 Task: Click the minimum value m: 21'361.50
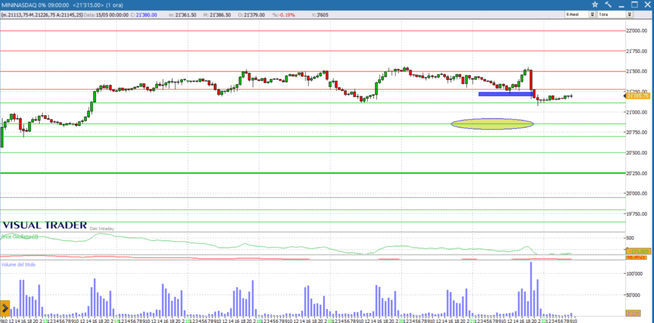pyautogui.click(x=183, y=15)
